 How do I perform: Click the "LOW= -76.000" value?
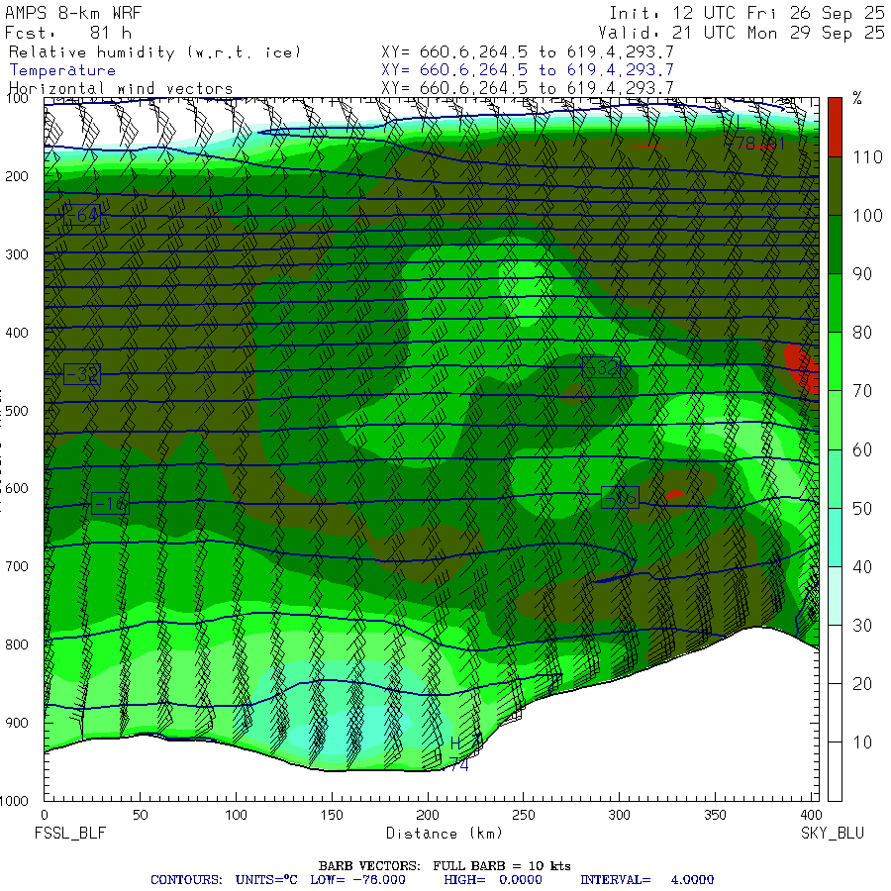358,880
